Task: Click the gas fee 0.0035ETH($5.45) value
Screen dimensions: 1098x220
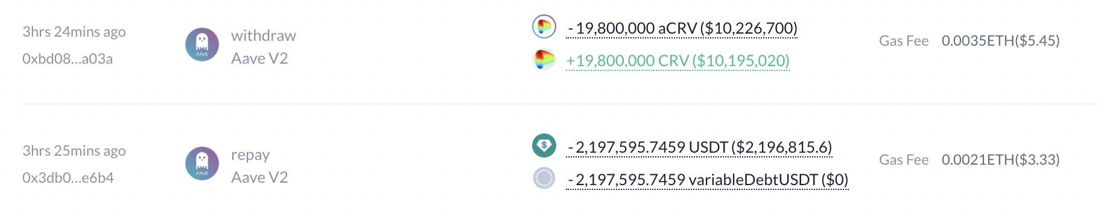Action: [1001, 41]
